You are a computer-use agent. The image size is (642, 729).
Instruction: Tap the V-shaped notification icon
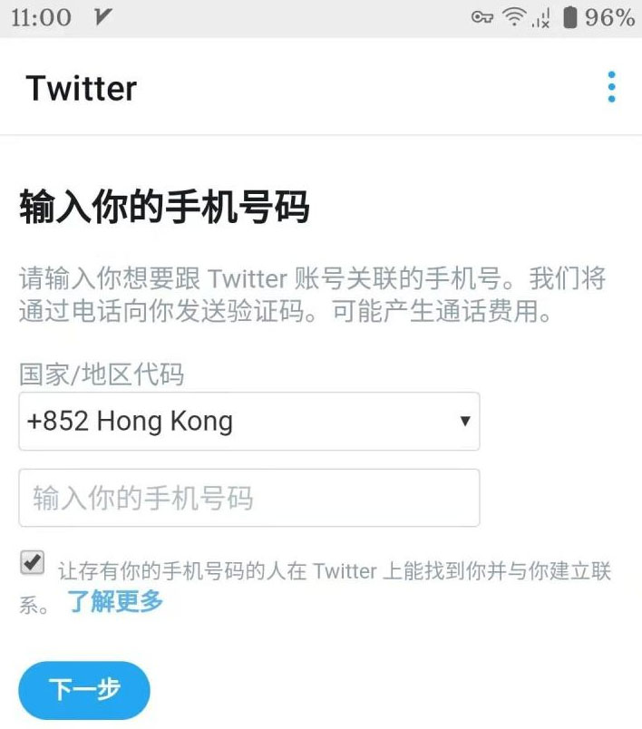pyautogui.click(x=102, y=17)
